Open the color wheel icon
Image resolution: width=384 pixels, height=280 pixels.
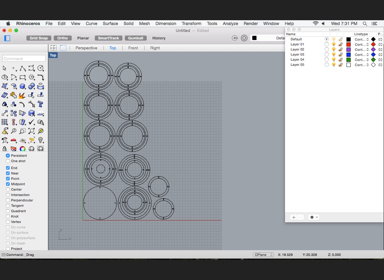22,149
